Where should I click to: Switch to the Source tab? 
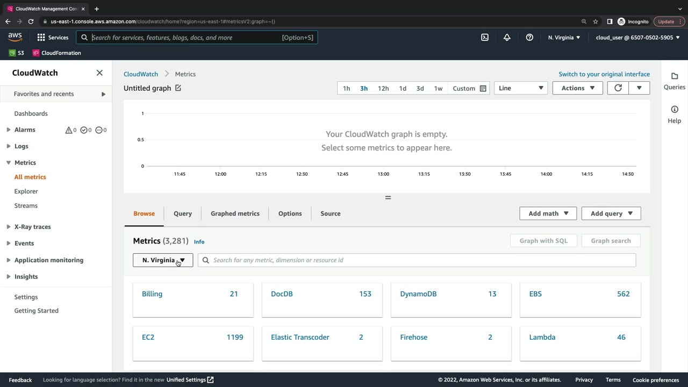click(x=330, y=213)
